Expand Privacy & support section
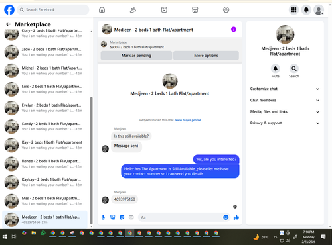The width and height of the screenshot is (332, 245). click(285, 123)
